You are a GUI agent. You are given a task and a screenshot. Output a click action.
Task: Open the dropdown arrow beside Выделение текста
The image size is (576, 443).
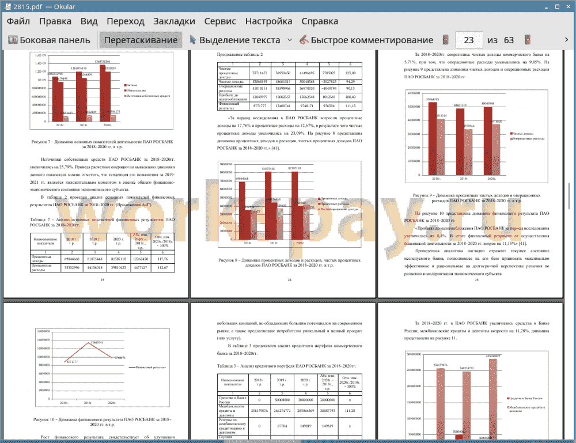[x=290, y=40]
